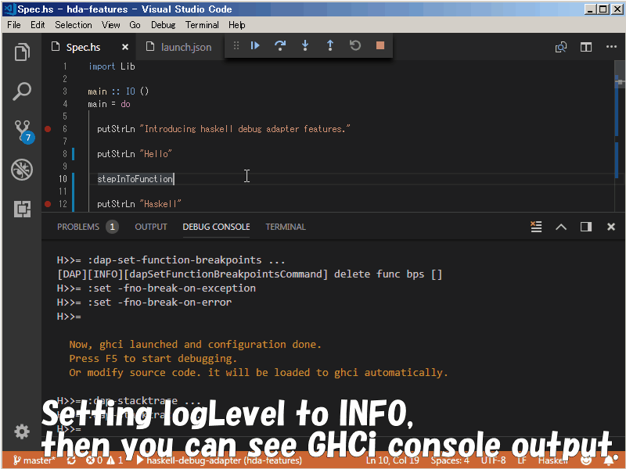The height and width of the screenshot is (469, 626).
Task: Stop debugging with the red square
Action: (x=380, y=46)
